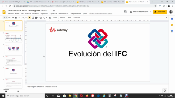175x98 pixels.
Task: Select the Shape tool
Action: pos(40,17)
